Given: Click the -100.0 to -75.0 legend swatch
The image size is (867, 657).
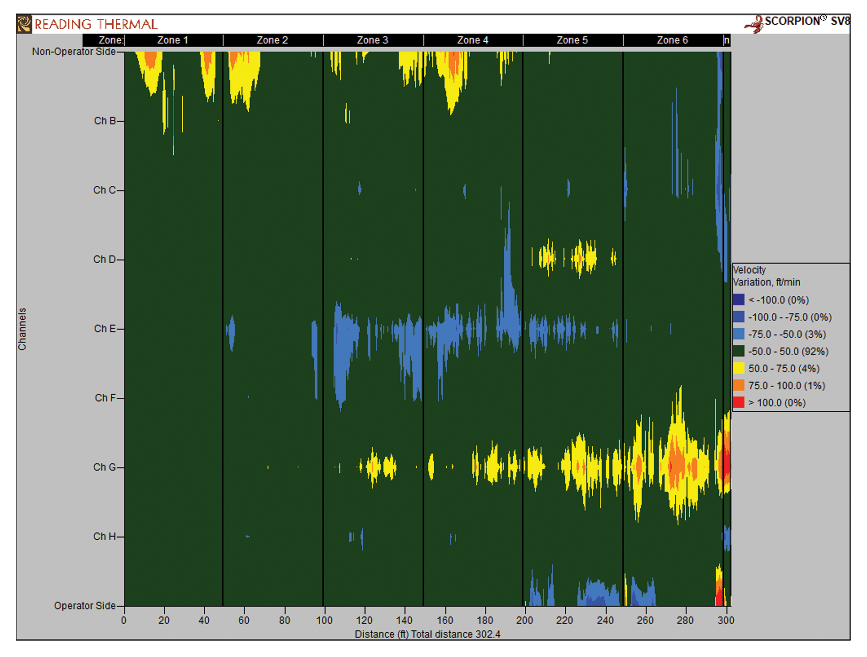Looking at the screenshot, I should 739,317.
